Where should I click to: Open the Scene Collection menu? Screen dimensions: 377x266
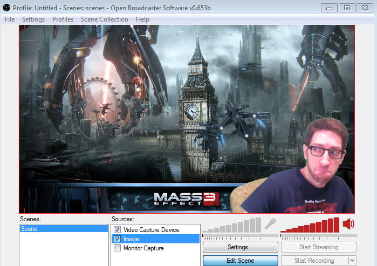104,19
